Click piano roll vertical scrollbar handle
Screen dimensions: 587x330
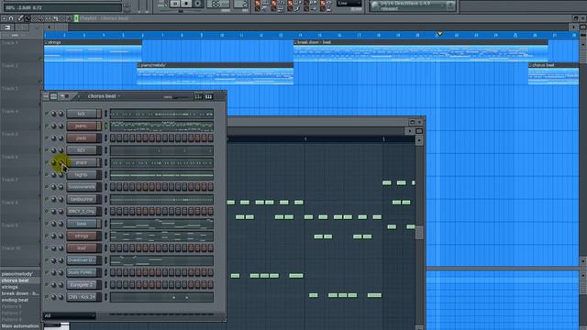[419, 232]
